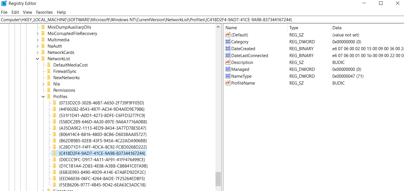404x191 pixels.
Task: Click the string icon beside (Default)
Action: point(228,35)
